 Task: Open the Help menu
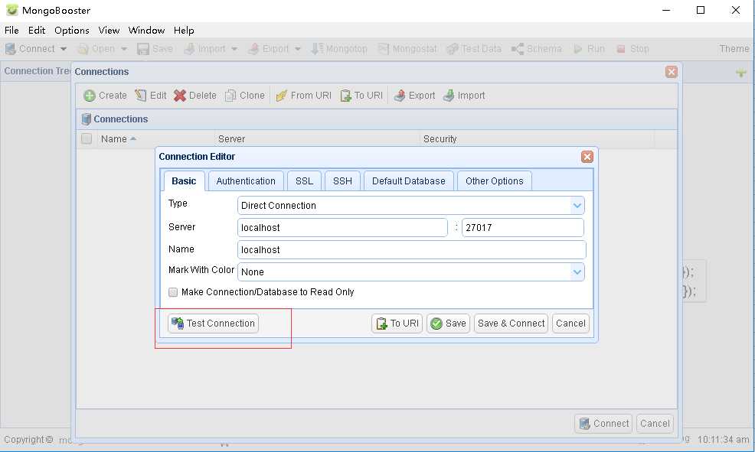(x=184, y=31)
